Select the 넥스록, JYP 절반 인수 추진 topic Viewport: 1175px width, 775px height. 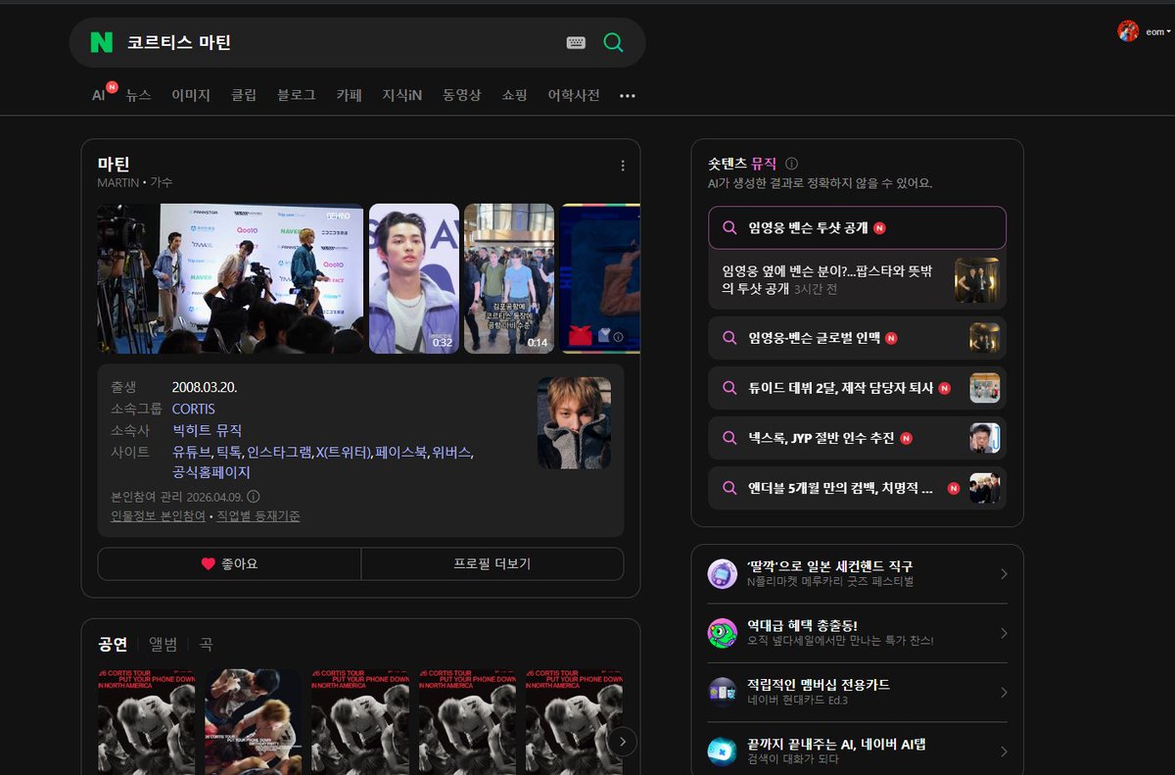(857, 438)
